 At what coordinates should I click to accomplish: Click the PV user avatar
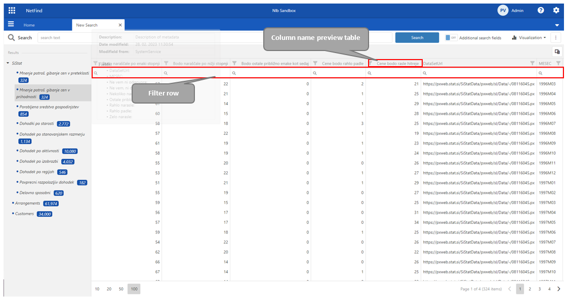pos(502,10)
